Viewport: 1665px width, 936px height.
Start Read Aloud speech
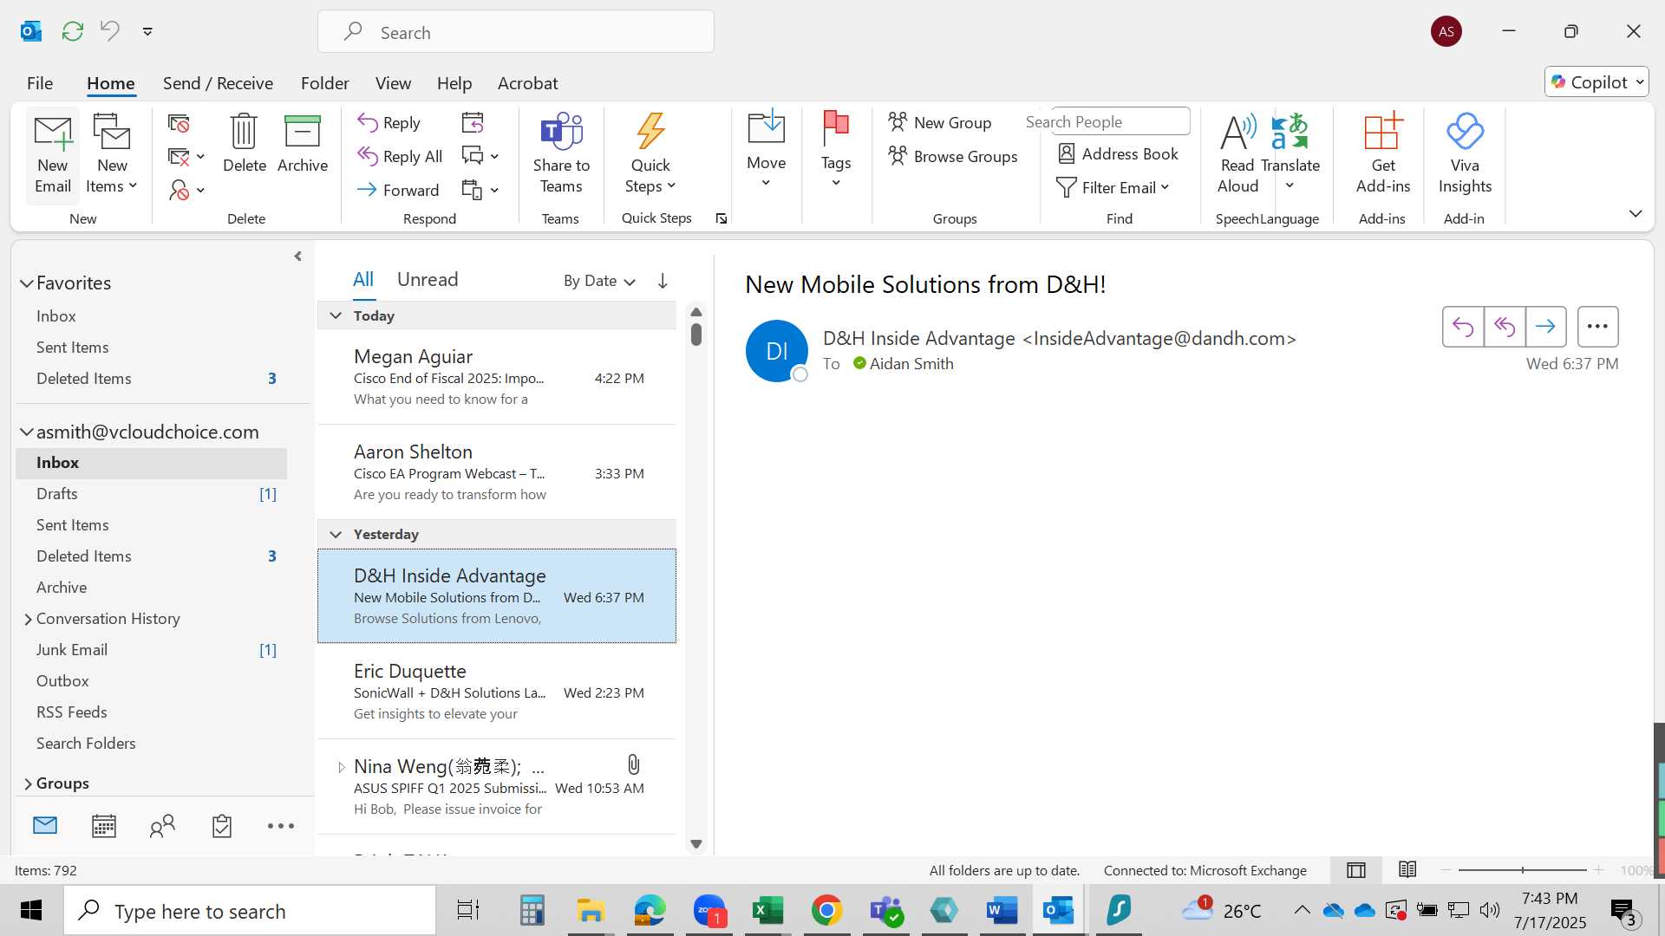[1237, 154]
